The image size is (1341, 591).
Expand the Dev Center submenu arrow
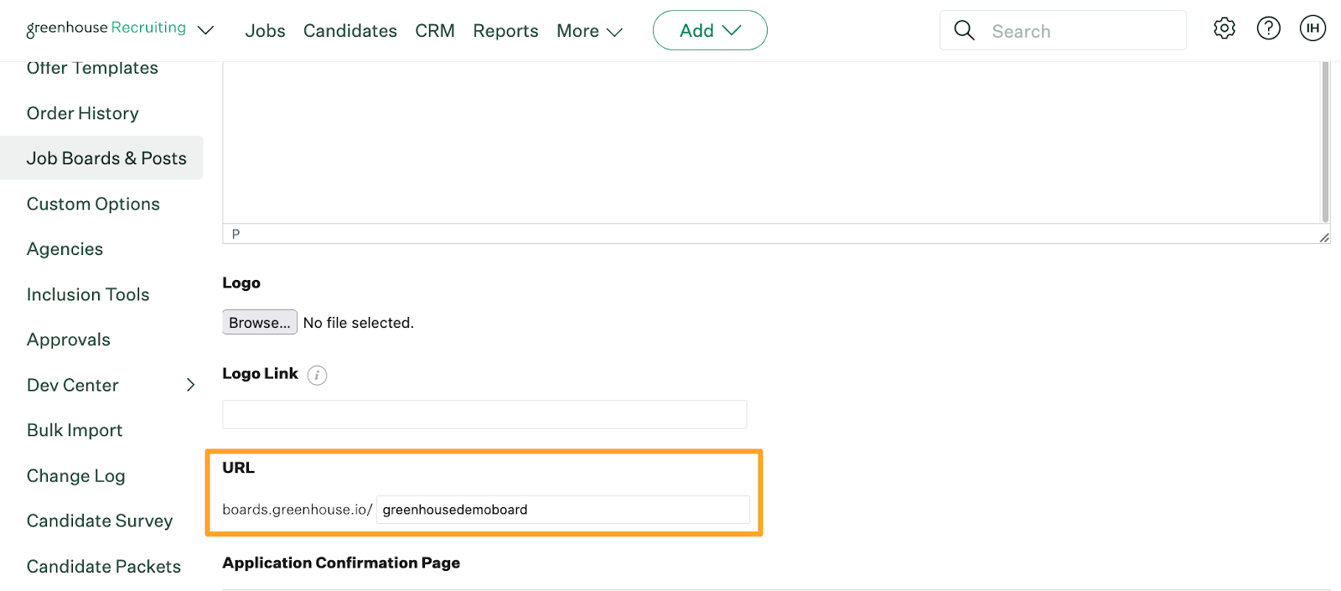coord(190,385)
